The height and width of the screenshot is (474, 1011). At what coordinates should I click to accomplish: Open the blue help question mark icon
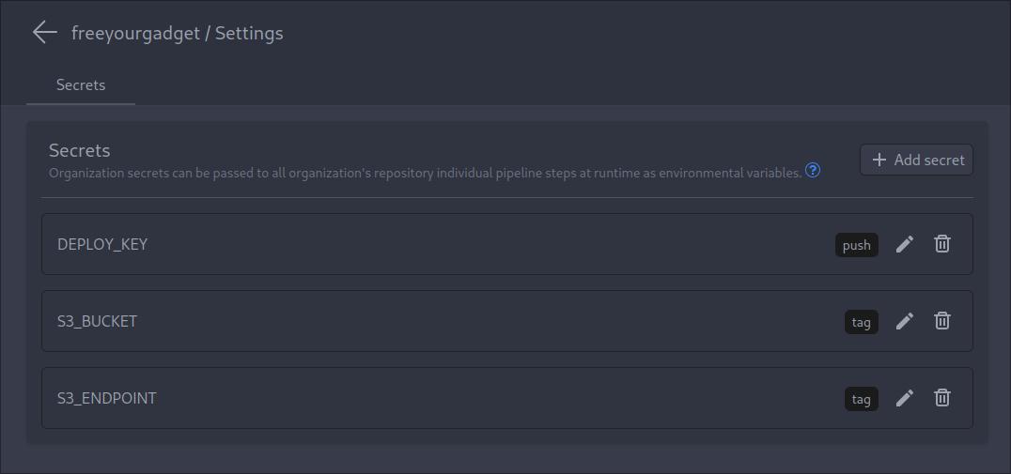(813, 171)
